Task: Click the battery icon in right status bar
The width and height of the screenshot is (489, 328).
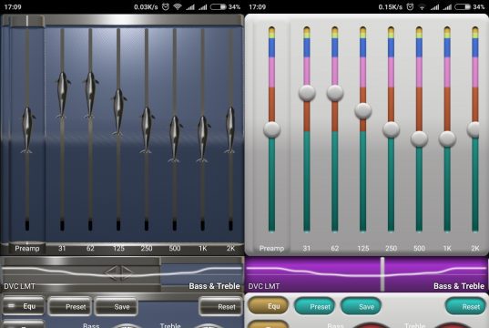Action: pyautogui.click(x=463, y=6)
